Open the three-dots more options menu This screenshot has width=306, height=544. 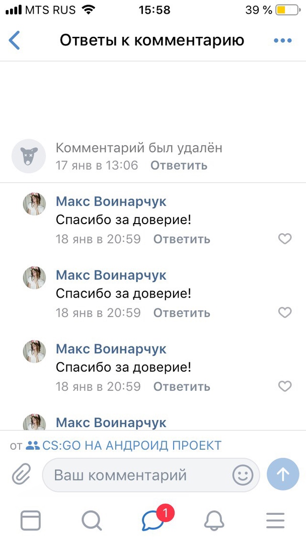pyautogui.click(x=283, y=41)
